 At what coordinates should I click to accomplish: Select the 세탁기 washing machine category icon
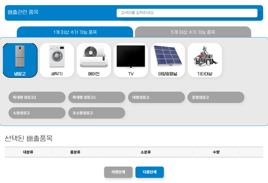(57, 60)
